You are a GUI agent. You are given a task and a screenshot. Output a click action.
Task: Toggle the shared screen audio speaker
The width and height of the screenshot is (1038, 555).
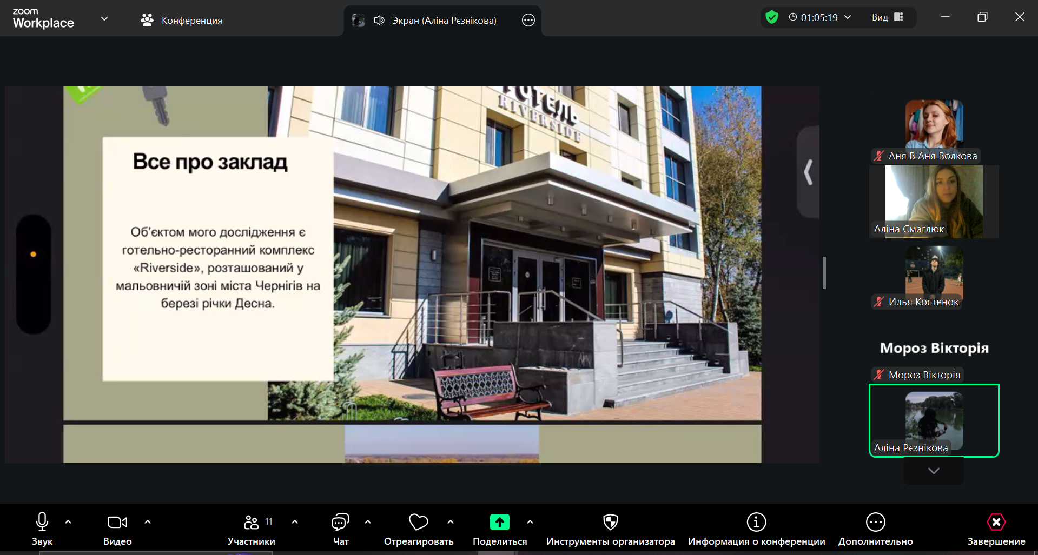point(379,21)
